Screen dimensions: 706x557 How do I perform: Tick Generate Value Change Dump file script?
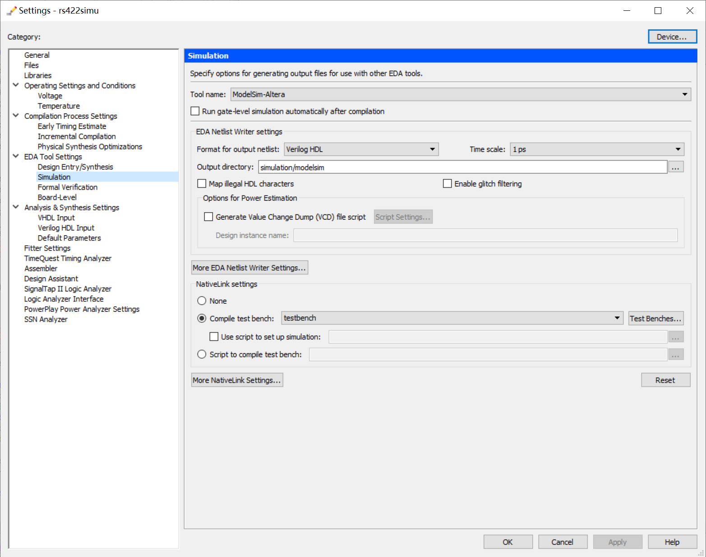point(208,217)
